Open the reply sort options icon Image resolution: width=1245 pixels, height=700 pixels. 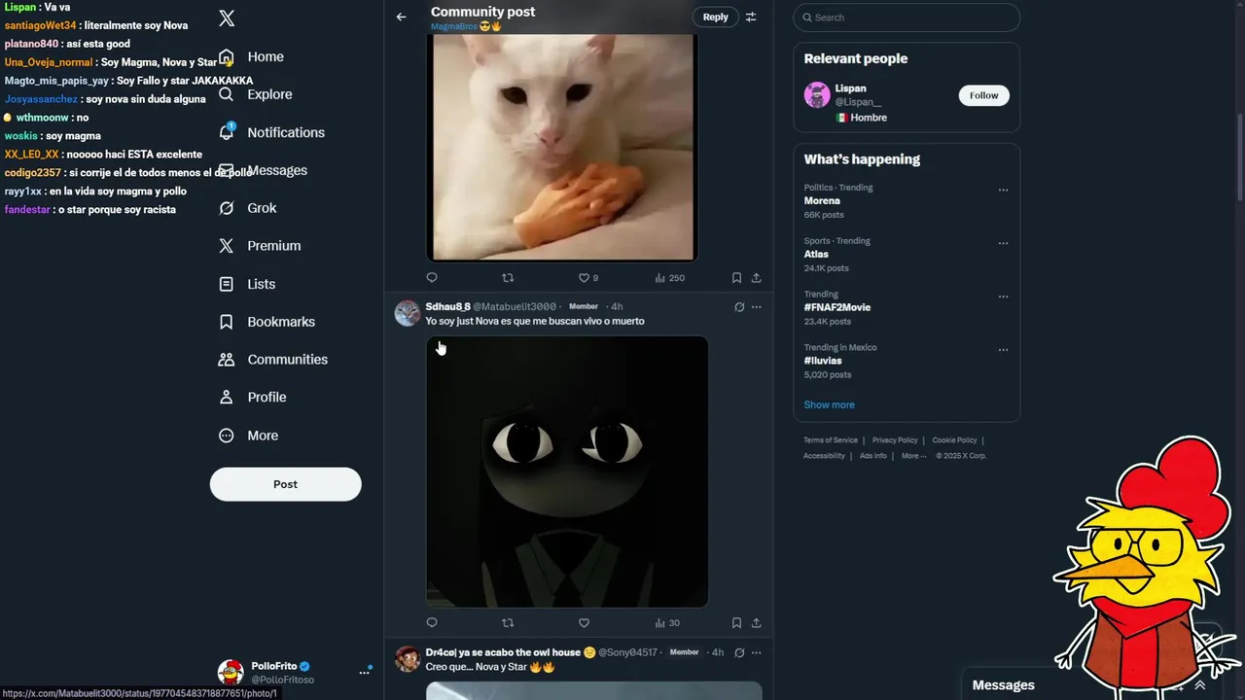point(751,17)
